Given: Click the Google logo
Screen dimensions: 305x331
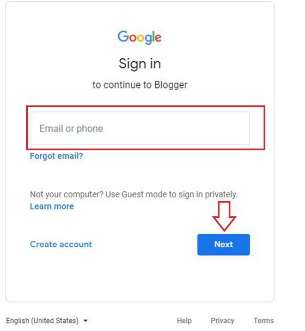Looking at the screenshot, I should [x=139, y=37].
